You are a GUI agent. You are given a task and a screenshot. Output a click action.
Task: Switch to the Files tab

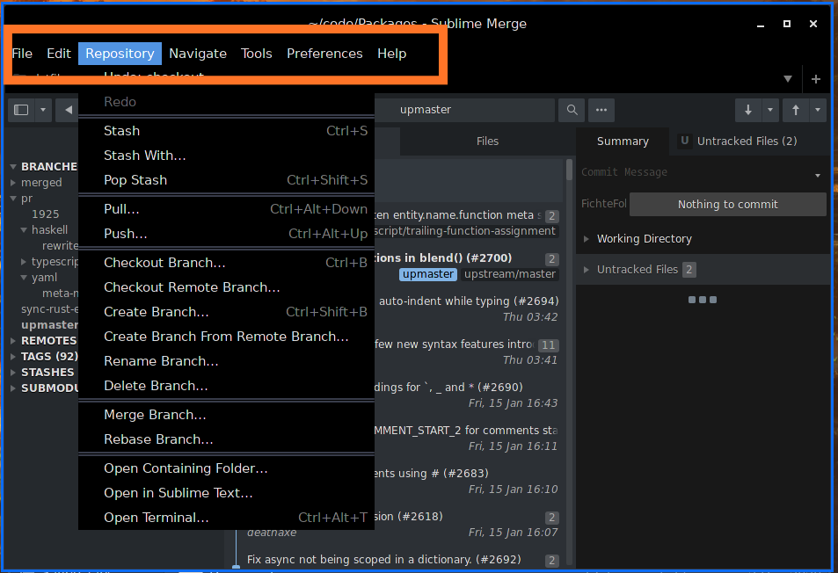coord(487,141)
